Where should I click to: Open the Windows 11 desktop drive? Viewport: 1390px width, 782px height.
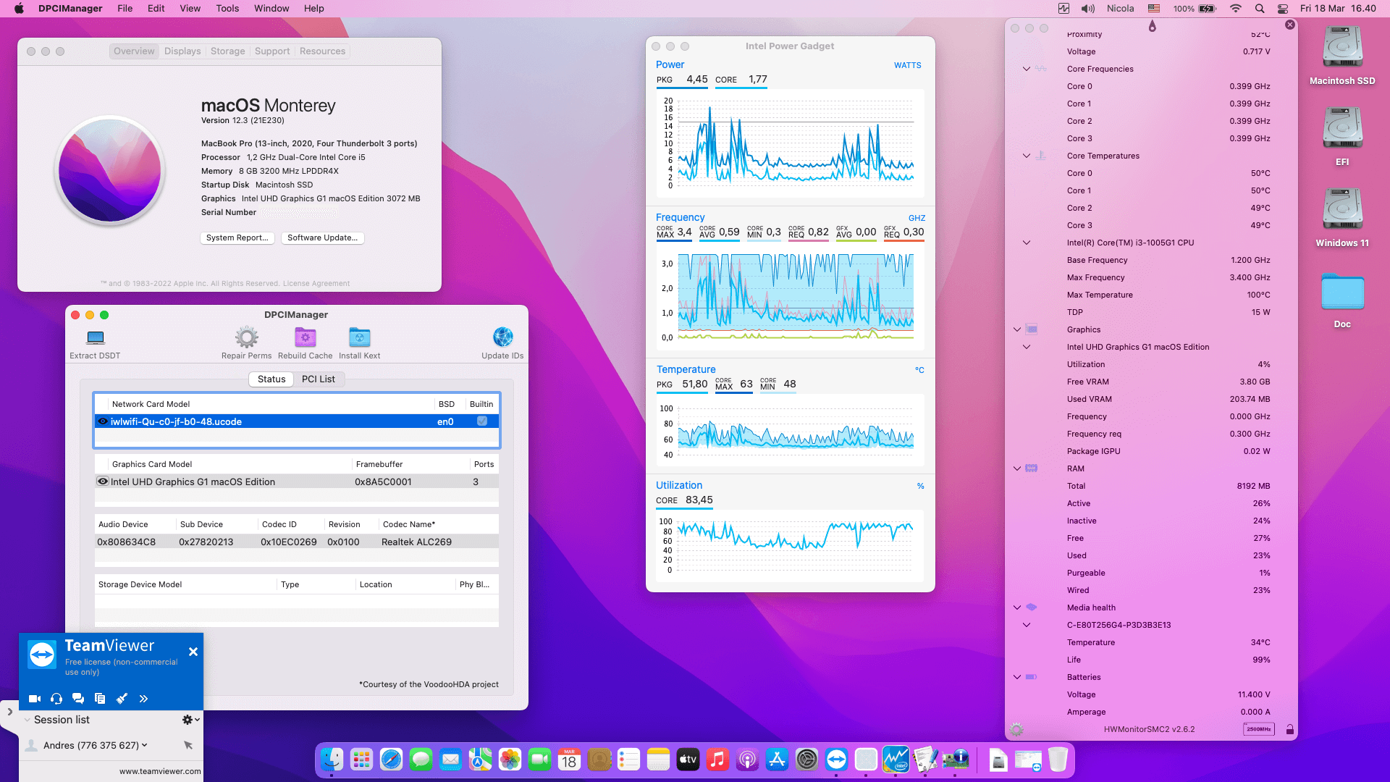pyautogui.click(x=1342, y=217)
